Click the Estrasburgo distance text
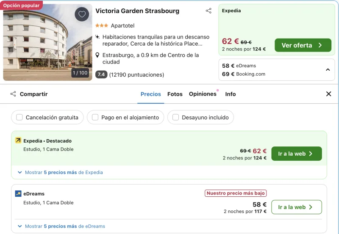 pos(150,58)
